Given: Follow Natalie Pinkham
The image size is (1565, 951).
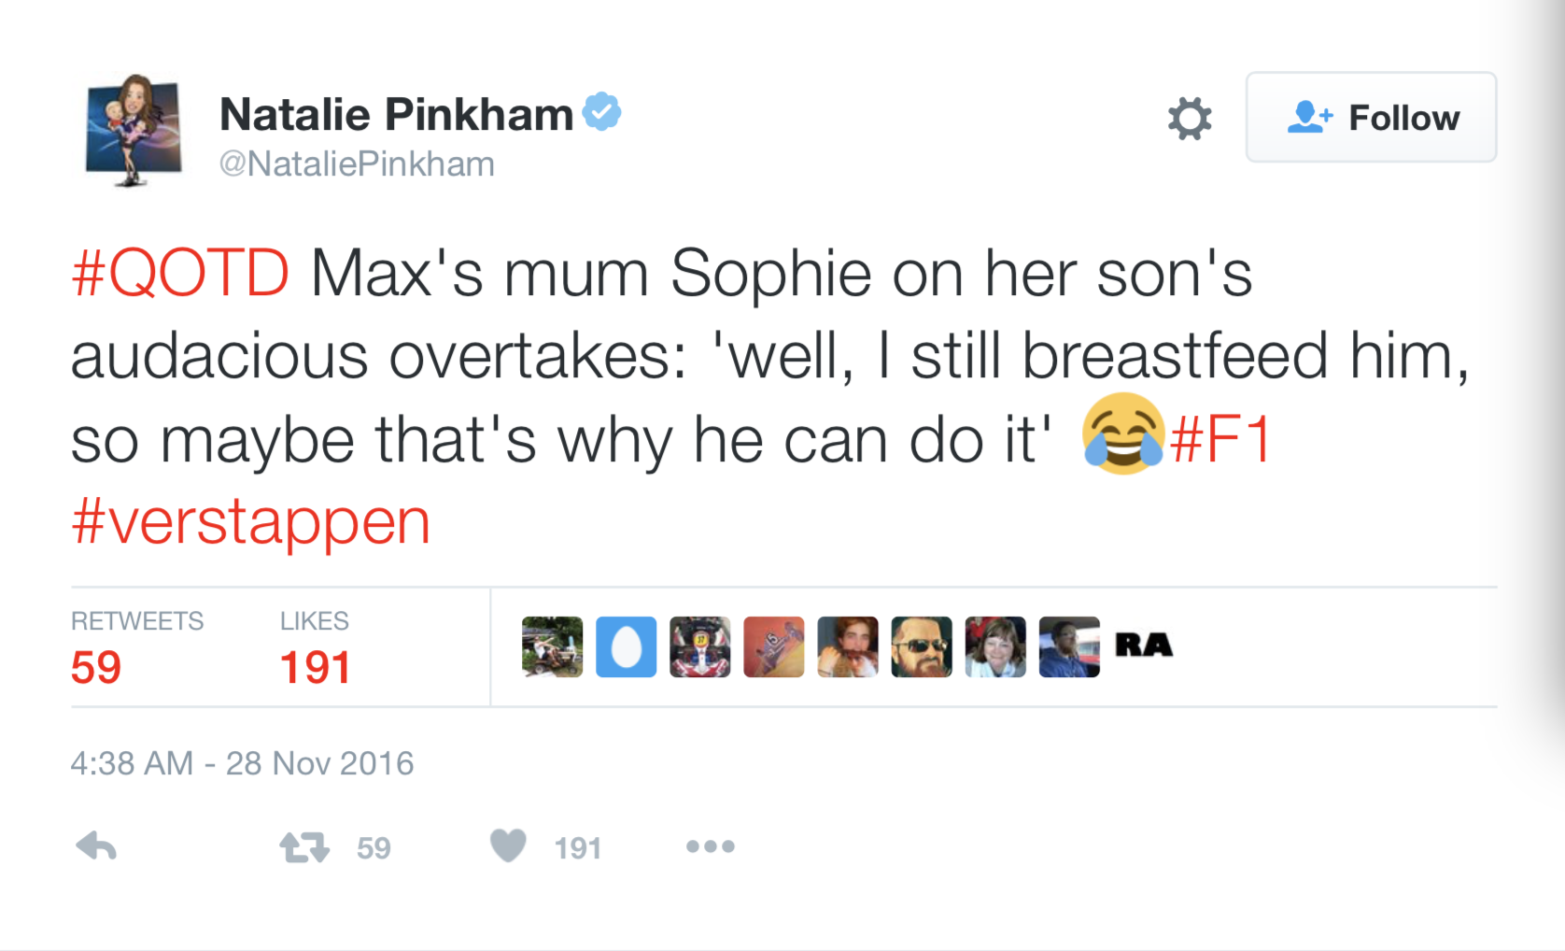Looking at the screenshot, I should tap(1370, 118).
